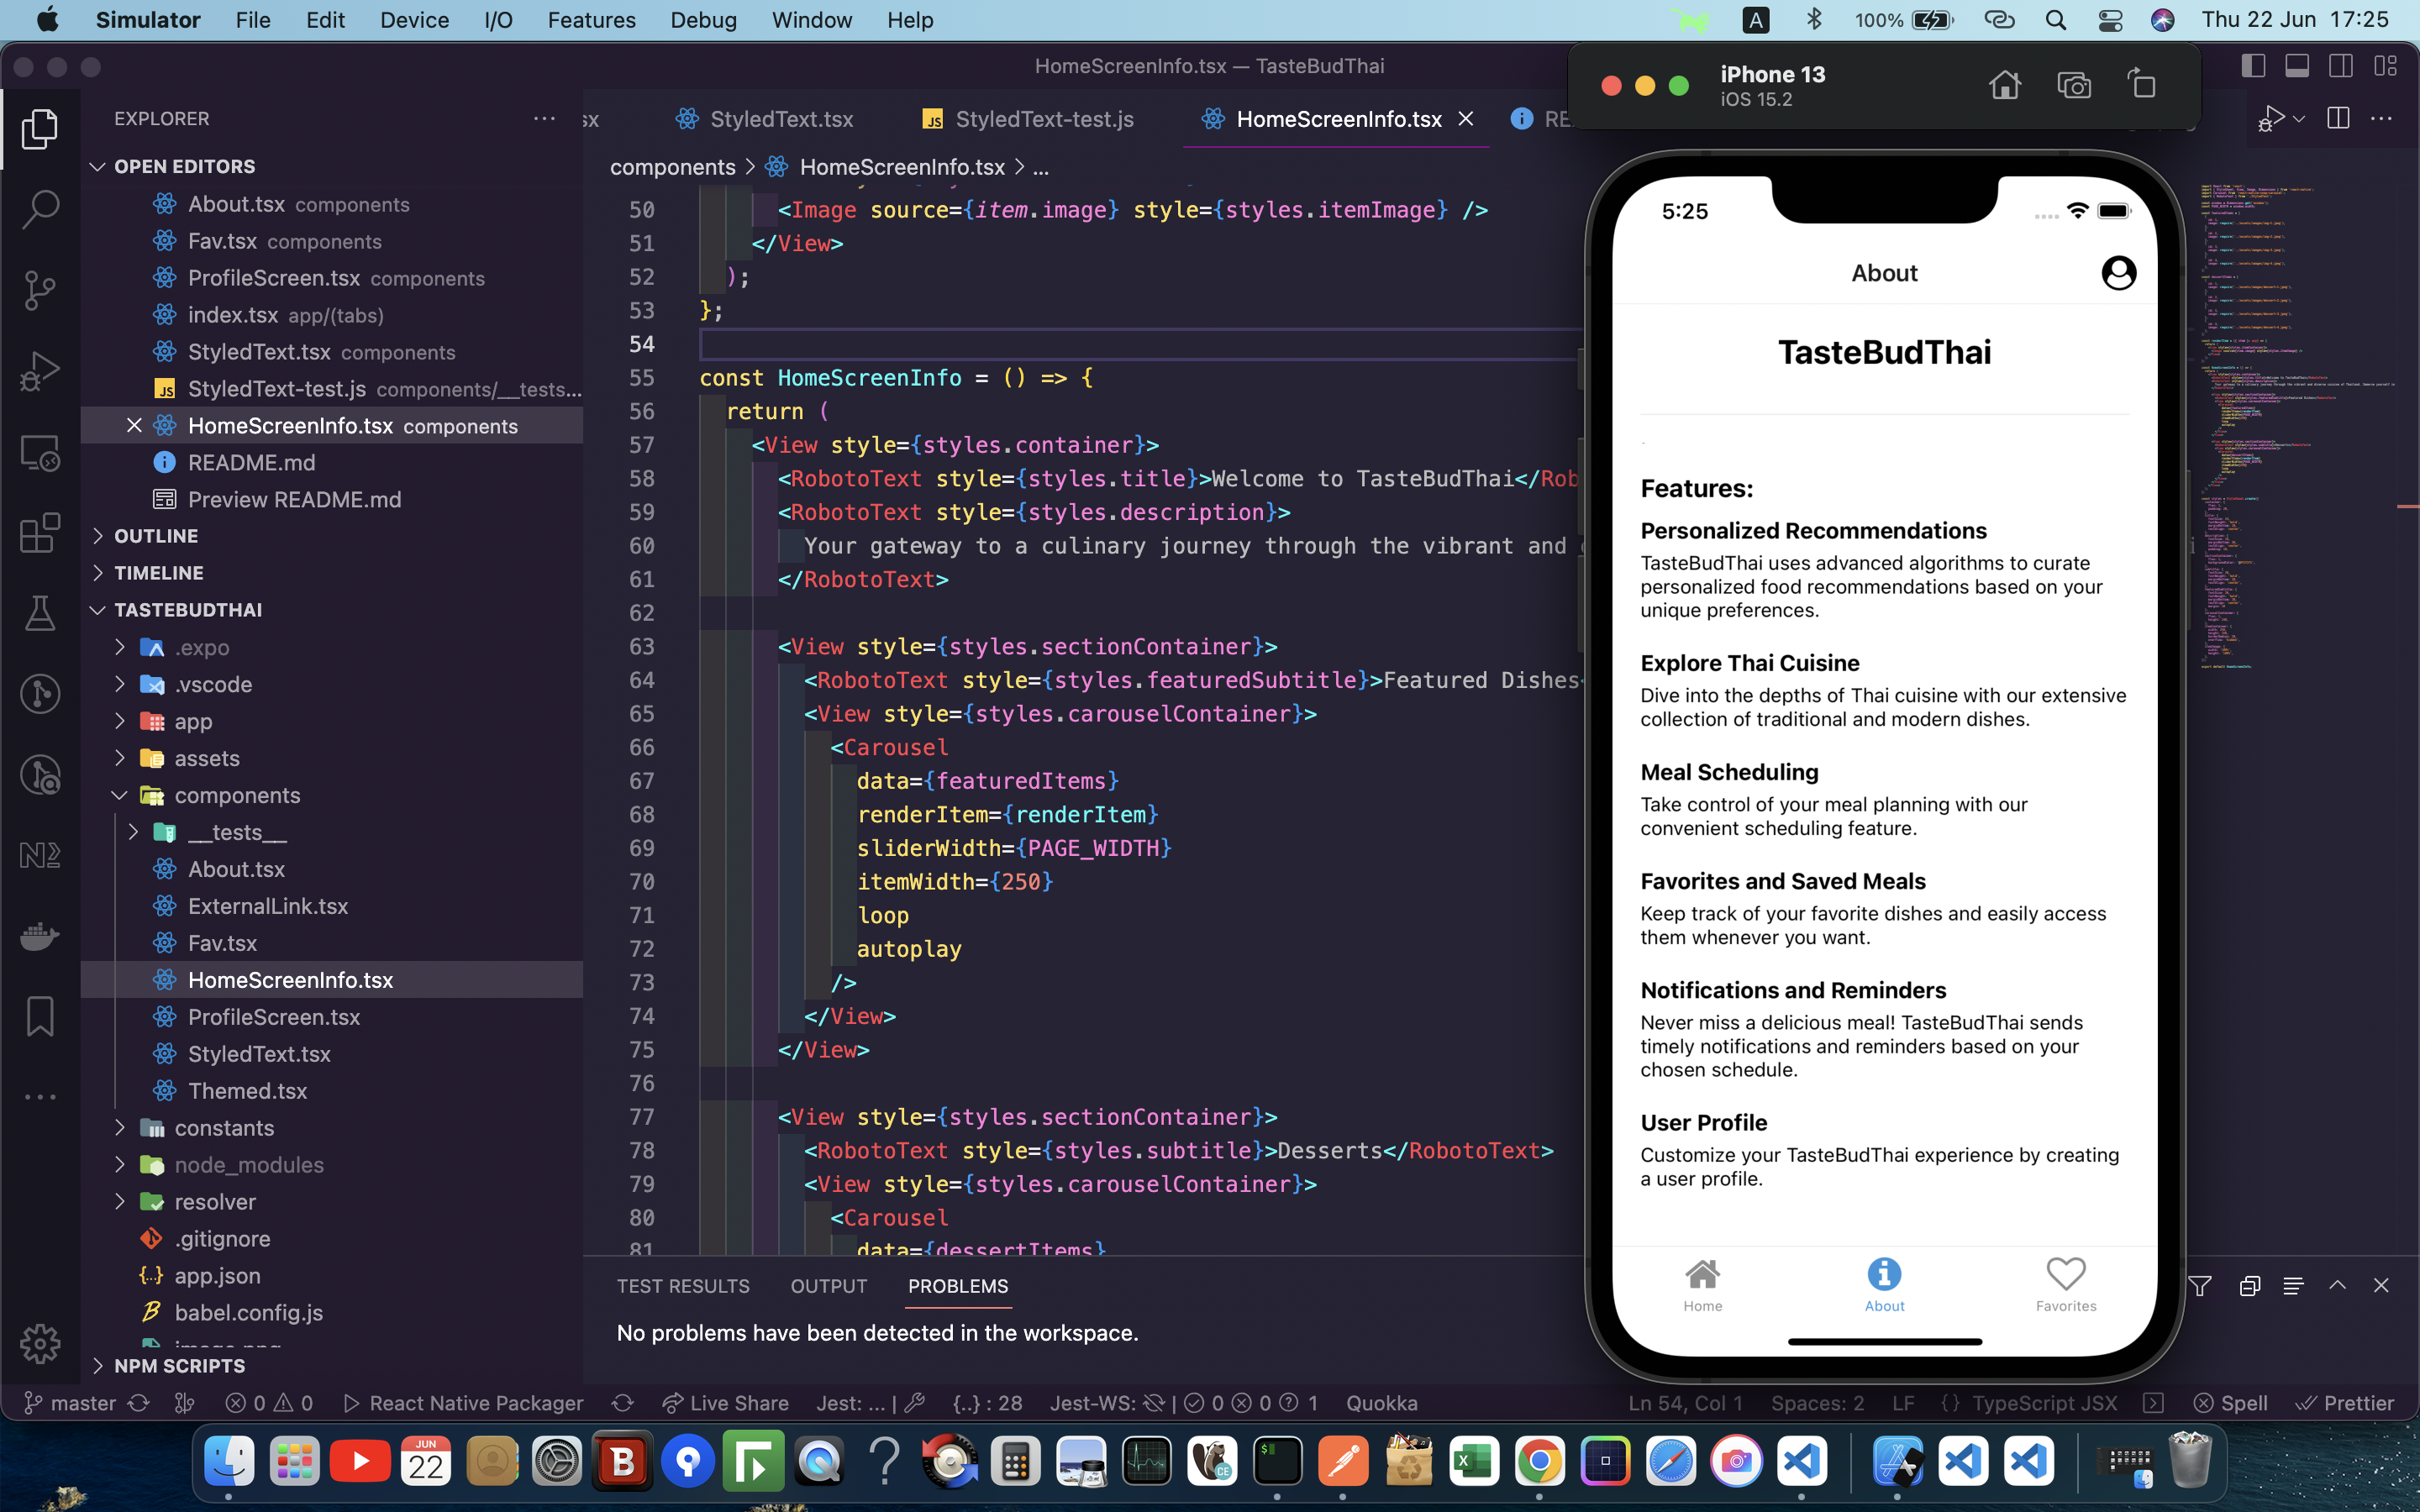The image size is (2420, 1512).
Task: Tap the Favorites tab in the app
Action: click(x=2065, y=1284)
